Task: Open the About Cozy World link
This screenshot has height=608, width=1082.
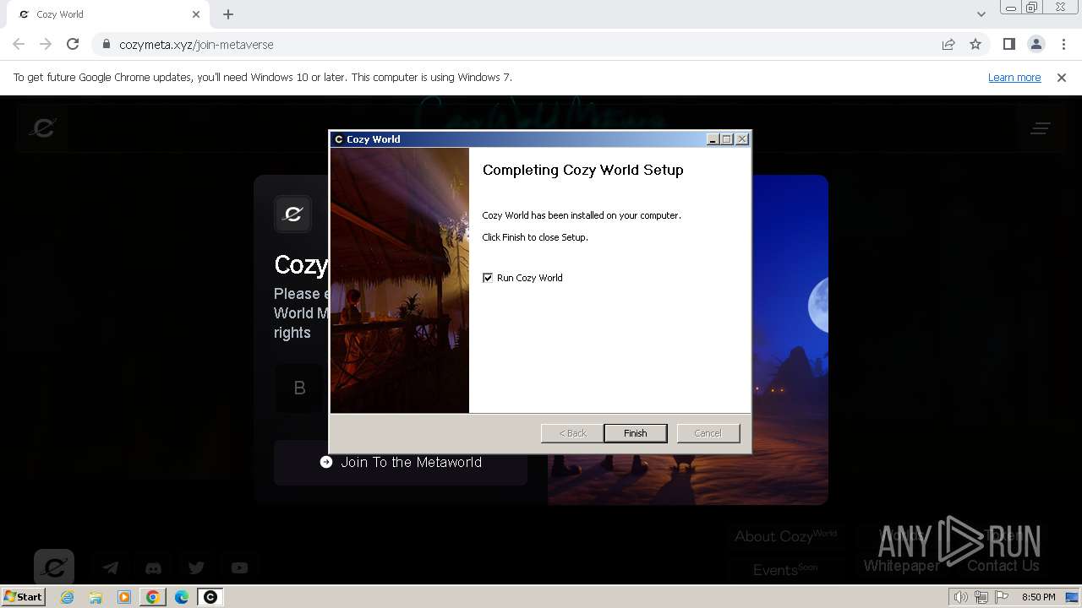Action: [785, 535]
